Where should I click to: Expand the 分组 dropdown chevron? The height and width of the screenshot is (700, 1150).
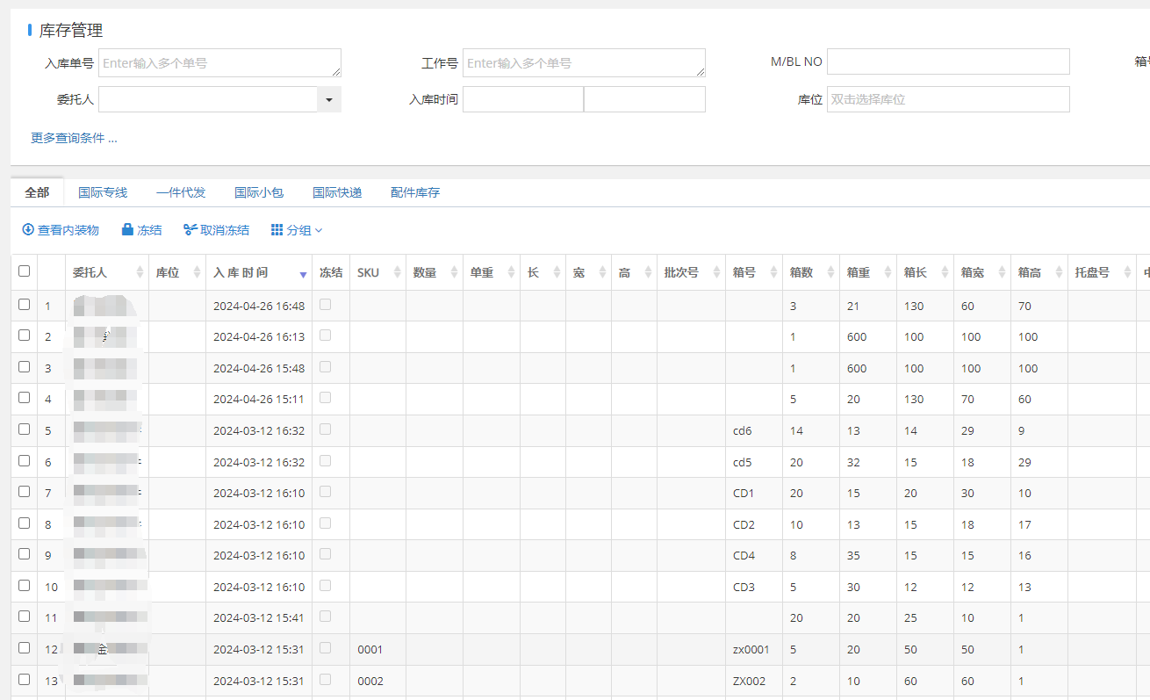(319, 230)
